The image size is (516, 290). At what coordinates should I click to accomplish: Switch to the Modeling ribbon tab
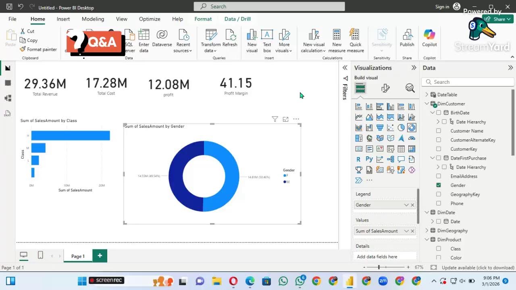[93, 19]
